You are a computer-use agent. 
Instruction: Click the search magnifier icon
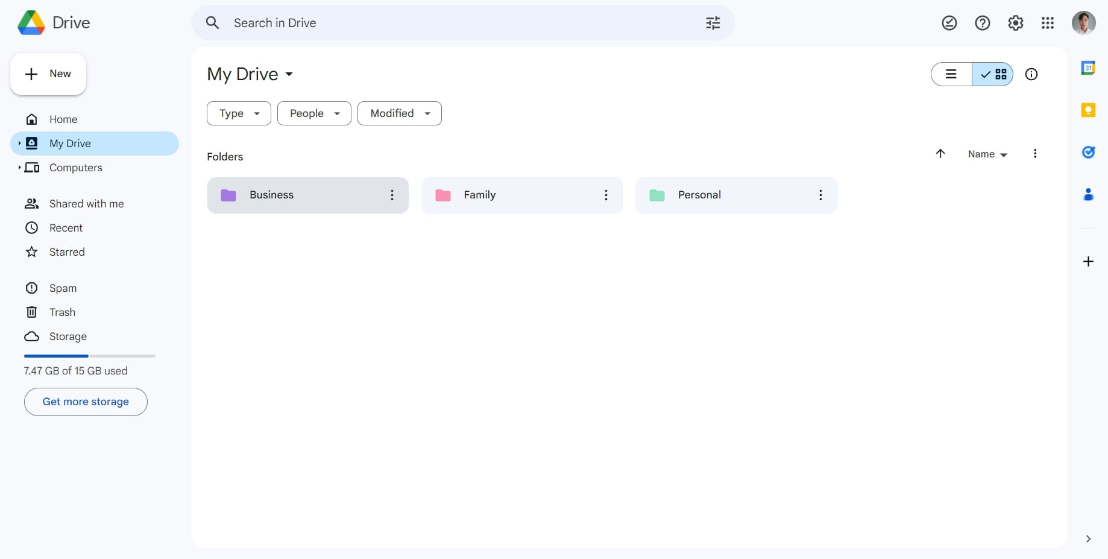[212, 23]
